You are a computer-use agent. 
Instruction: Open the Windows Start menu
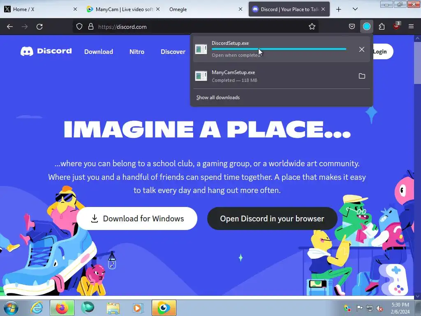click(11, 308)
